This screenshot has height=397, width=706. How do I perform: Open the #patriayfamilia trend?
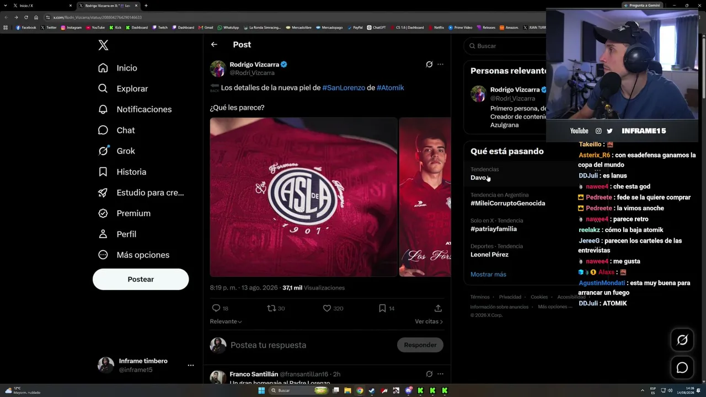tap(494, 229)
